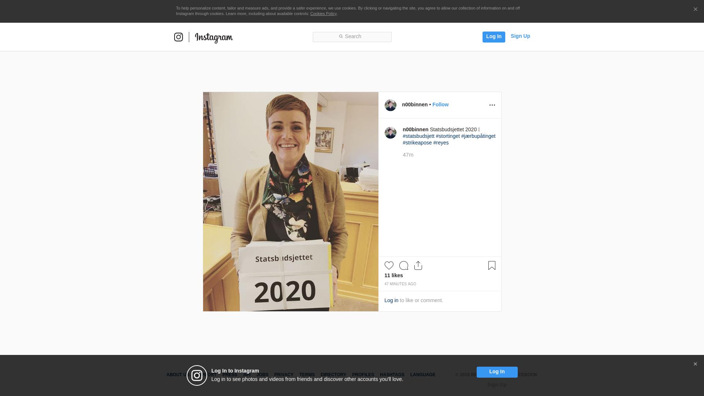This screenshot has width=704, height=396.
Task: Like the post with heart icon
Action: [389, 265]
